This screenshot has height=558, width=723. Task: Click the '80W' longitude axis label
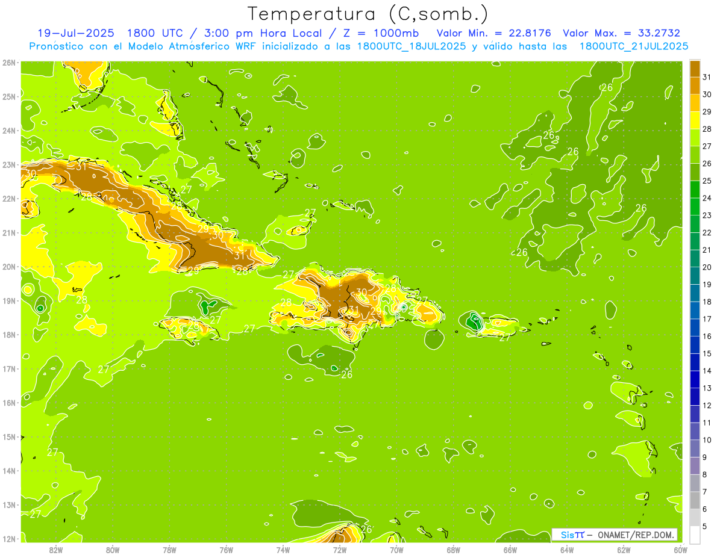pos(113,550)
